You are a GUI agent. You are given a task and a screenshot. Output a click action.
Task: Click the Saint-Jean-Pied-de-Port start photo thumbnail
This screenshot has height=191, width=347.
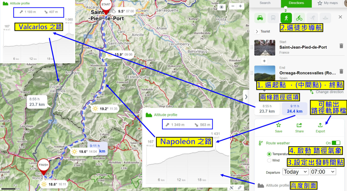tap(265, 48)
